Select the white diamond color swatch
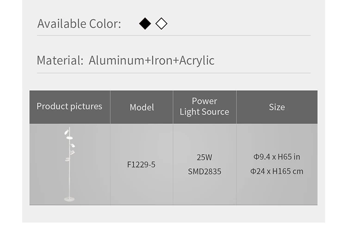Screen dimensions: 347x235 click(x=161, y=24)
